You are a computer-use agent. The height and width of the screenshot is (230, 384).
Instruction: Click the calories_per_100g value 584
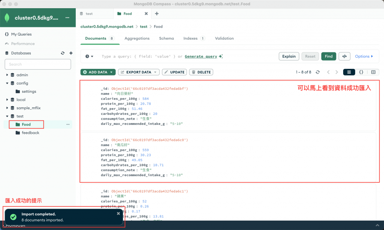click(145, 99)
